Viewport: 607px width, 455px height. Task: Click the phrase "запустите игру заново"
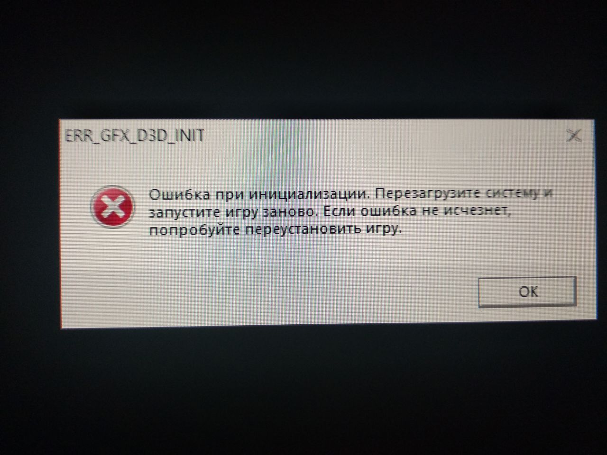pos(231,213)
